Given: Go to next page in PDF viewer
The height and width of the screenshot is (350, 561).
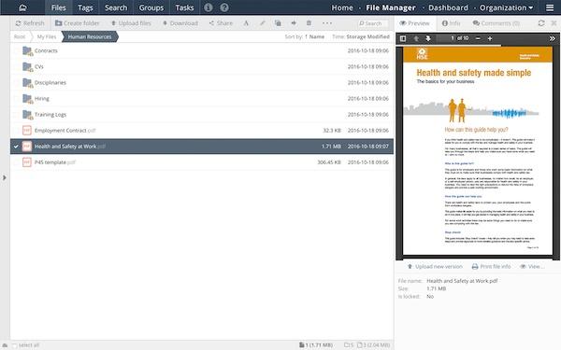Looking at the screenshot, I should tap(428, 38).
